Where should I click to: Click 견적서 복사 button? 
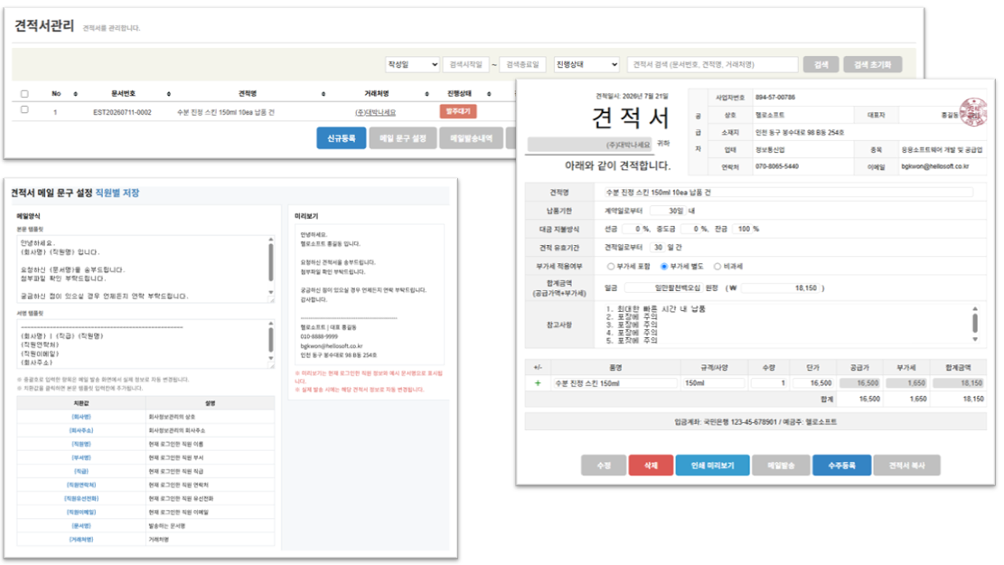(906, 465)
